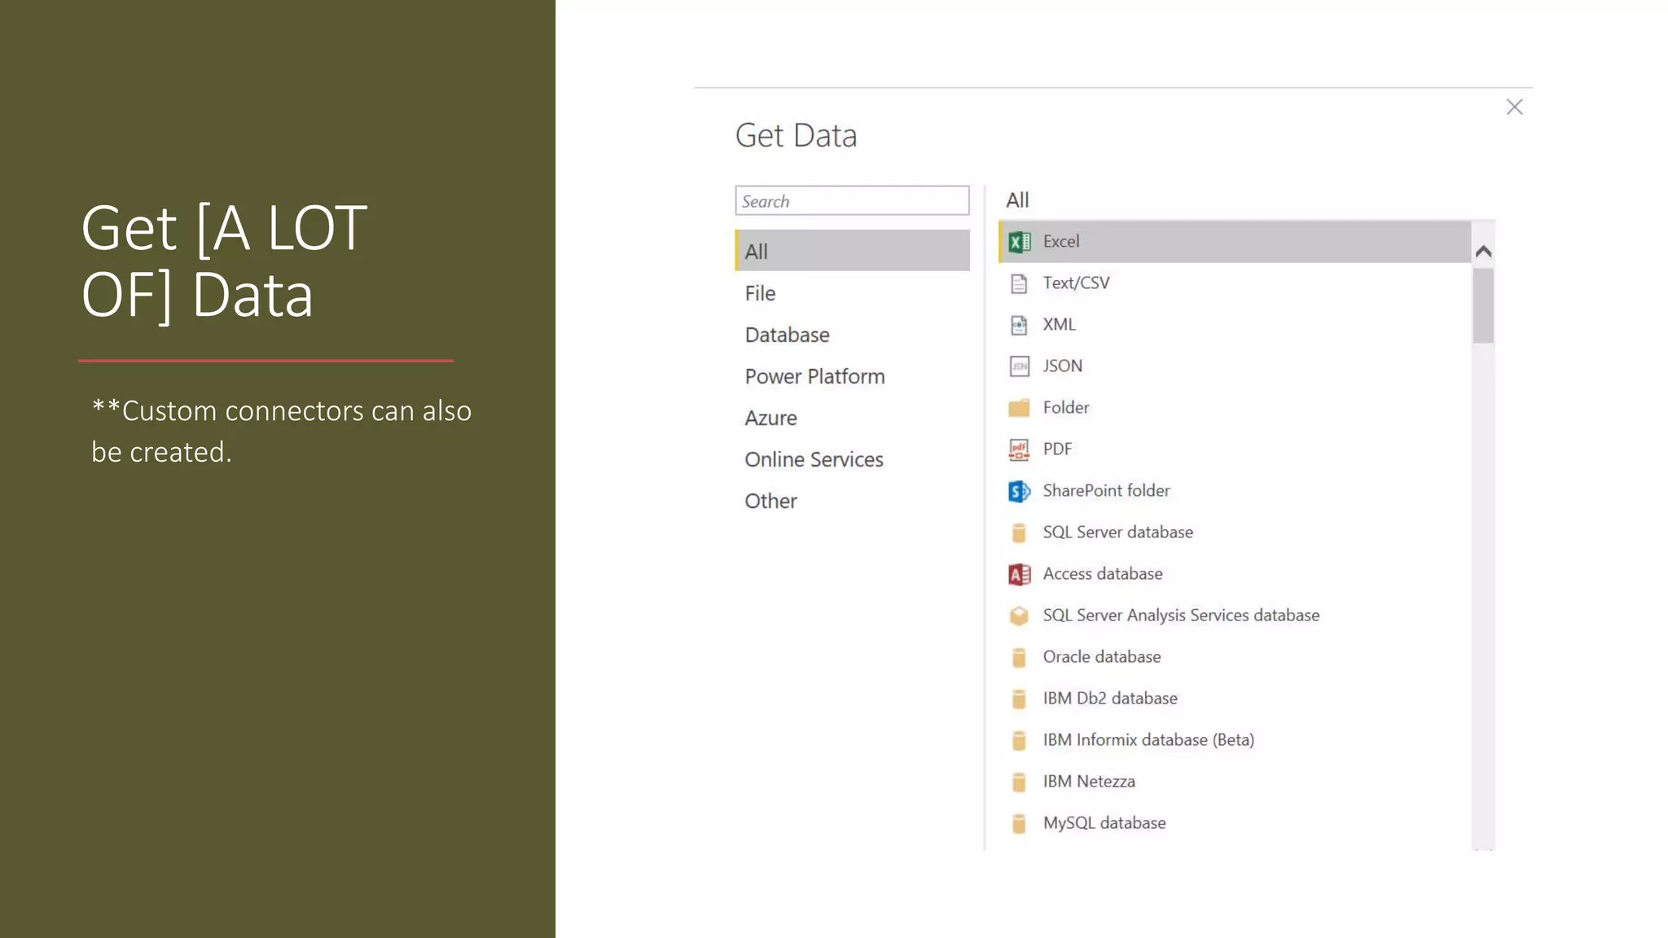The image size is (1668, 938).
Task: Select the Excel text label
Action: click(1061, 241)
